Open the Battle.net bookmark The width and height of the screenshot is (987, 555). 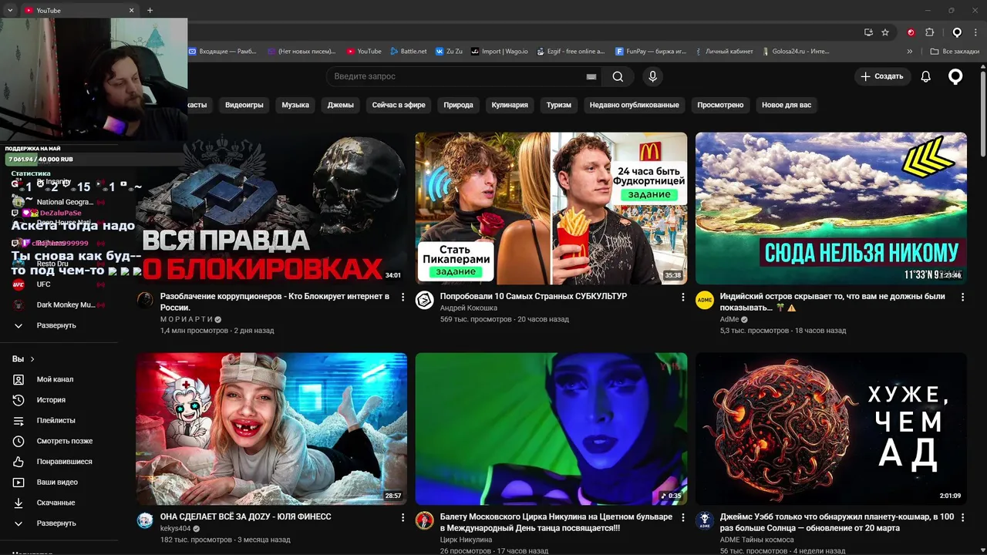(408, 51)
